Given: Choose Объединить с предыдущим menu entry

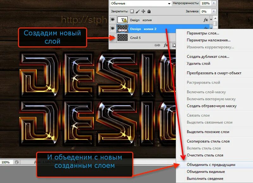Looking at the screenshot, I should [x=211, y=165].
